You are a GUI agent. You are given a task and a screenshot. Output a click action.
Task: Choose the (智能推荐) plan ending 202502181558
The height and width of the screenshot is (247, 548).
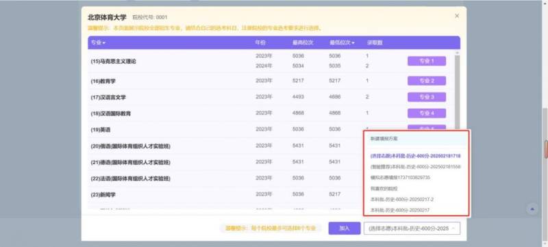coord(416,167)
